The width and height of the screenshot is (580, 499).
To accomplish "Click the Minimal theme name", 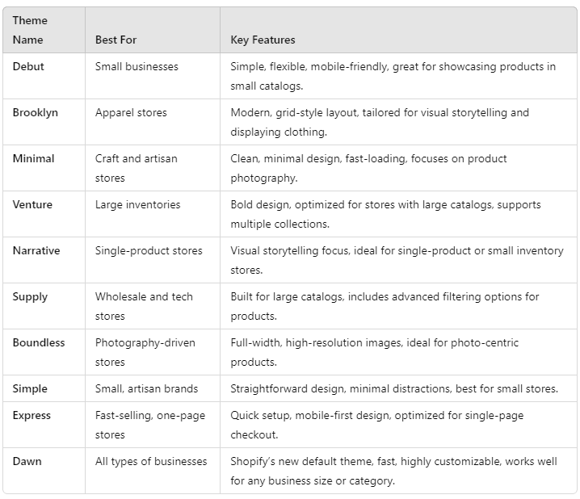I will [34, 158].
